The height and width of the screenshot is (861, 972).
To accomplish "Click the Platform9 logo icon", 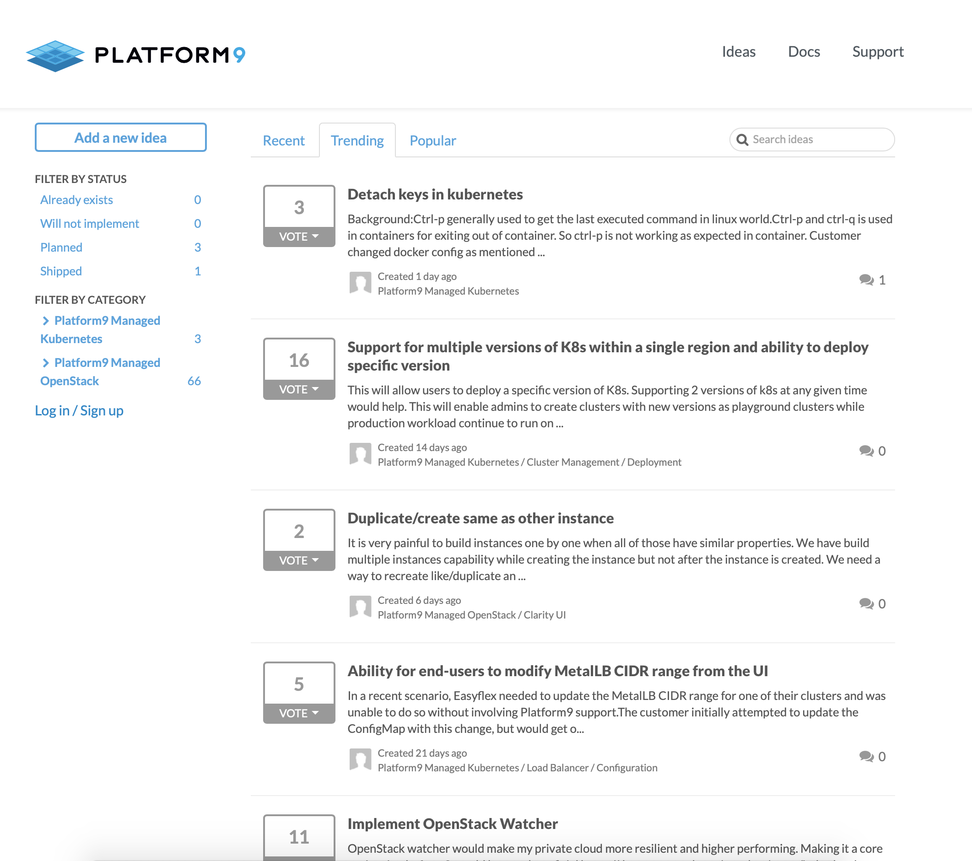I will (x=55, y=56).
